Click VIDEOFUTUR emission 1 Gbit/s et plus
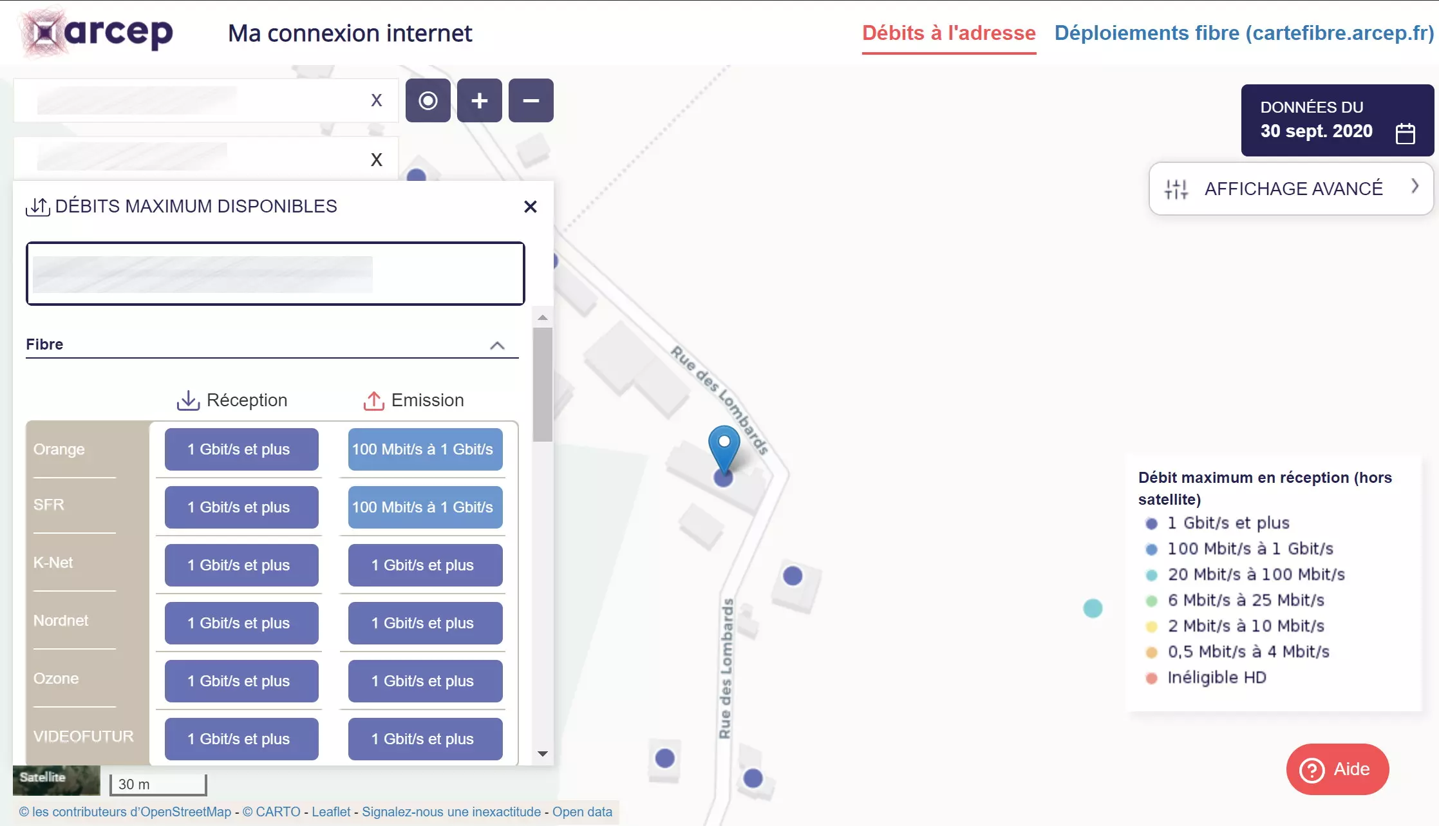The height and width of the screenshot is (826, 1439). tap(426, 739)
